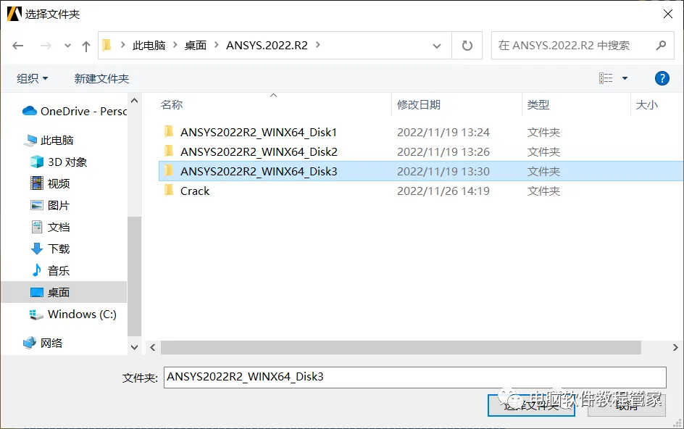Click the Crack folder icon
The width and height of the screenshot is (684, 429).
pos(169,191)
